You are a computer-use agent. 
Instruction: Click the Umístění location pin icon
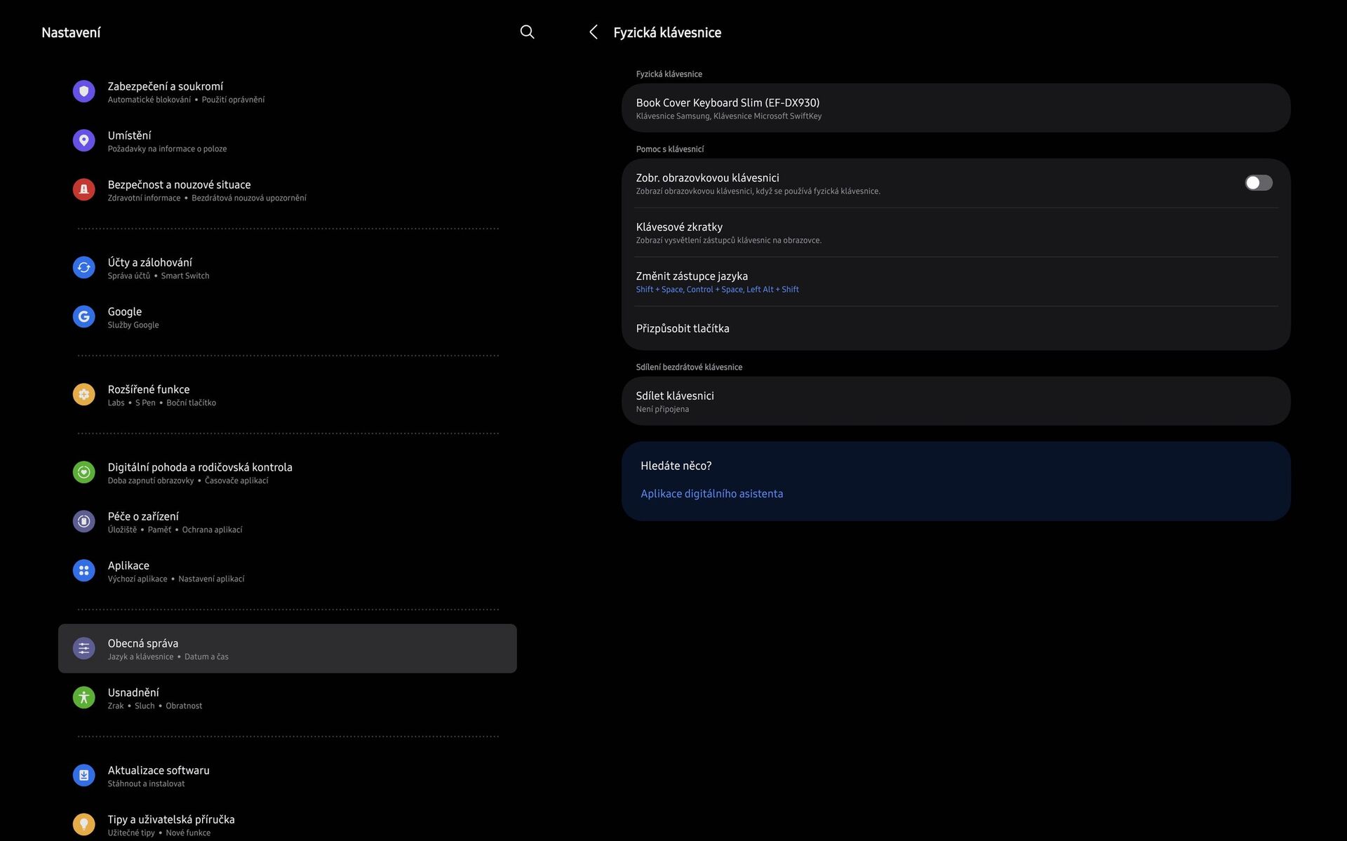pos(83,141)
